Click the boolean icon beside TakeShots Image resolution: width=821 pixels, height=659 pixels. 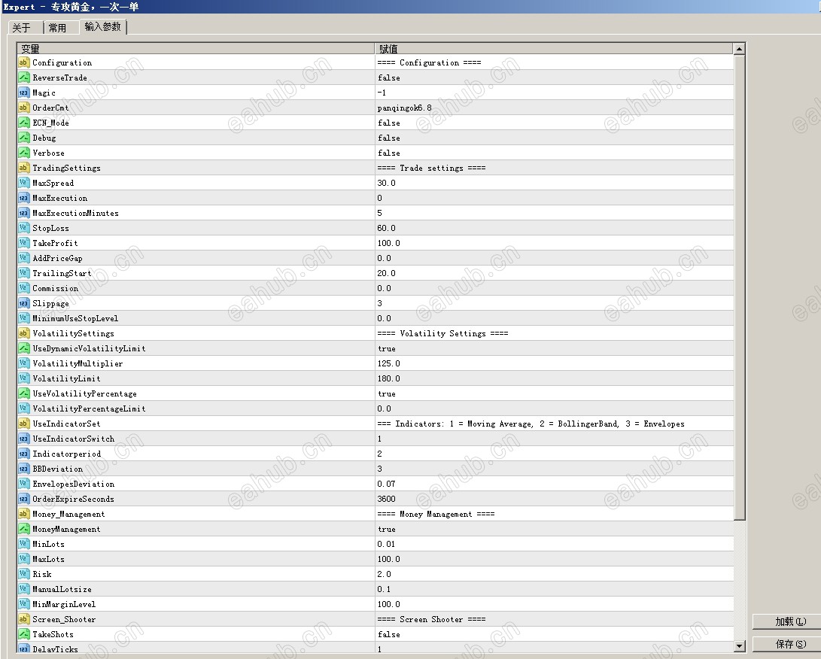(x=23, y=634)
